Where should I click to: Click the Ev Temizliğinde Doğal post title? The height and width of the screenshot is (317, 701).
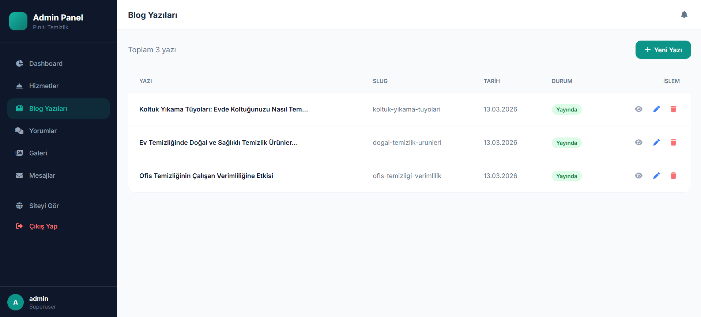pyautogui.click(x=218, y=143)
